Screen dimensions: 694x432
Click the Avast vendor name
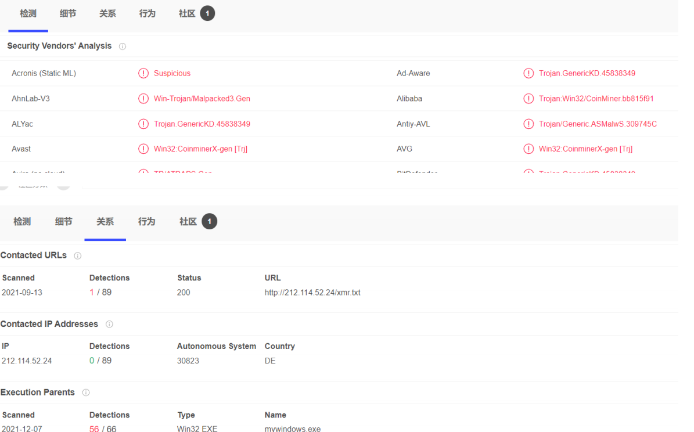pyautogui.click(x=21, y=149)
